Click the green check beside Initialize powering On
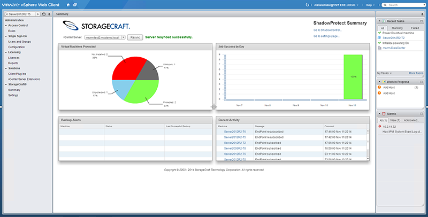428x217 pixels. tap(379, 43)
